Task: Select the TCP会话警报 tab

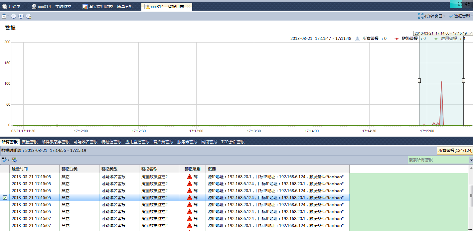Action: (x=233, y=142)
